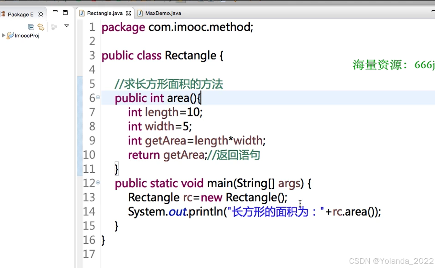
Task: Click '+rc.area());' on line 14
Action: tap(353, 212)
